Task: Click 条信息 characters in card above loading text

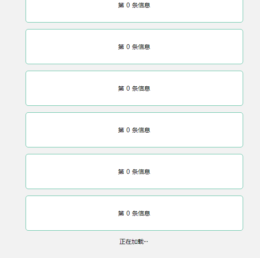Action: click(x=141, y=213)
